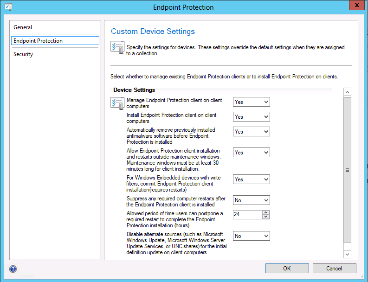The width and height of the screenshot is (368, 282).
Task: Click the hours input field showing 24
Action: [248, 214]
